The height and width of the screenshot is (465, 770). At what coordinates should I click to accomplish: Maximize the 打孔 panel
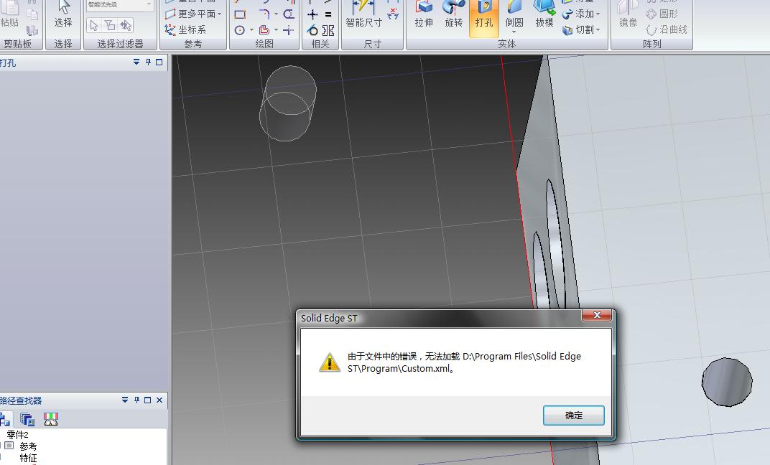tap(159, 62)
